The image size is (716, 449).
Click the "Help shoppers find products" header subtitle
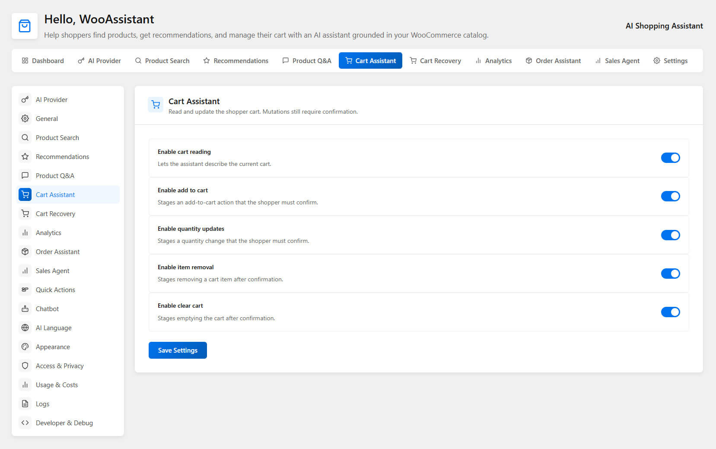coord(266,35)
